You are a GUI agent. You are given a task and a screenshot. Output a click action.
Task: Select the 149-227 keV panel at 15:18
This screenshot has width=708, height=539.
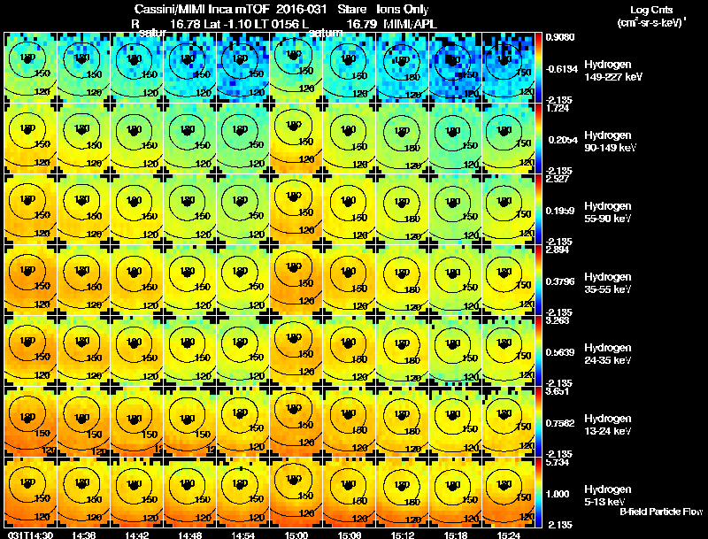(x=455, y=68)
